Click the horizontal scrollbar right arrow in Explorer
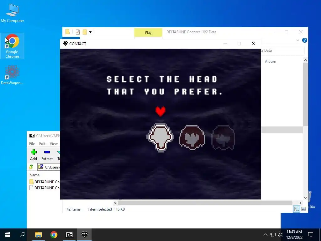Screen dimensions: 321x241 click(300, 203)
